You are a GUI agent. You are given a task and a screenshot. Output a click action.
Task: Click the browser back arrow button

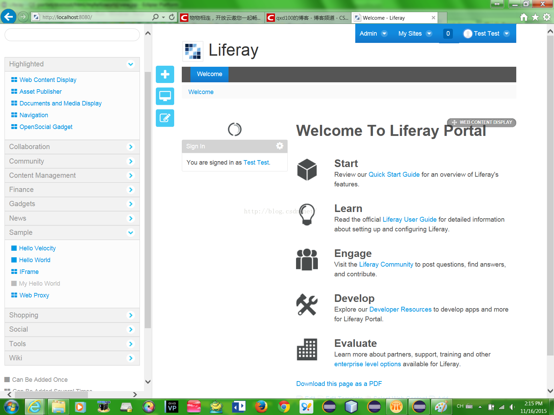pyautogui.click(x=9, y=17)
